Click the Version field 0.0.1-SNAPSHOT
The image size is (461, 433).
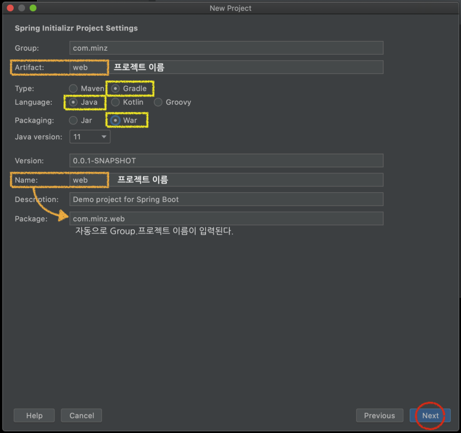(x=226, y=161)
